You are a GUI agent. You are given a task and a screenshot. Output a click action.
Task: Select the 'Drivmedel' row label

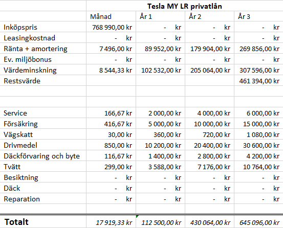pyautogui.click(x=43, y=145)
